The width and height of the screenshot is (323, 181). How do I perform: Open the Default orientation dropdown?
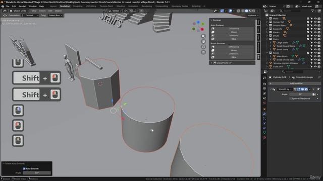click(30, 16)
